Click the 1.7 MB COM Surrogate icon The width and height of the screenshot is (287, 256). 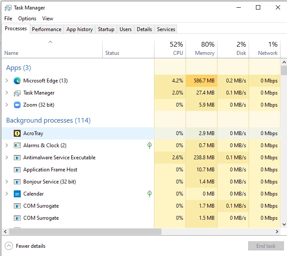pyautogui.click(x=17, y=206)
